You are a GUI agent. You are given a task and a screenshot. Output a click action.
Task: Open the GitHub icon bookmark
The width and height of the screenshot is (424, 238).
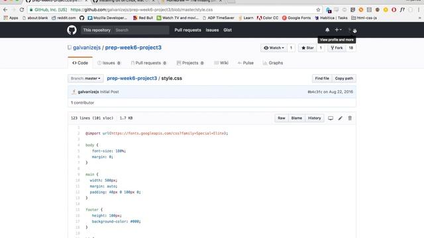tap(82, 18)
